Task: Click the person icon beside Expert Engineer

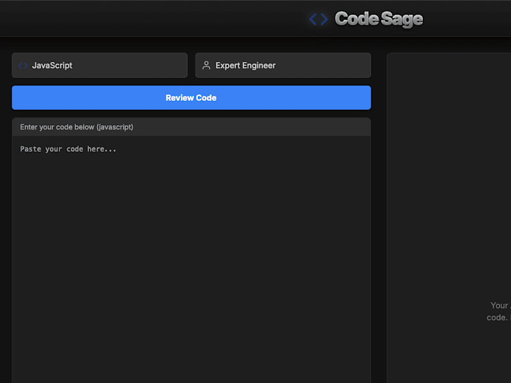Action: click(x=206, y=66)
